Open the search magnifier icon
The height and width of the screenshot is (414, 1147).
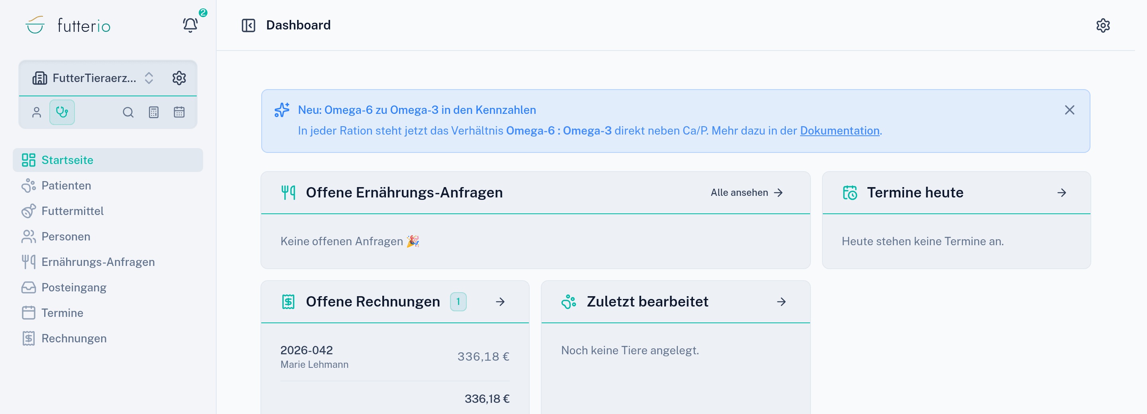(128, 112)
